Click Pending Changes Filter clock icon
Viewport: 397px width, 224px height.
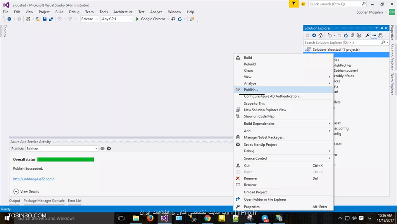[330, 35]
